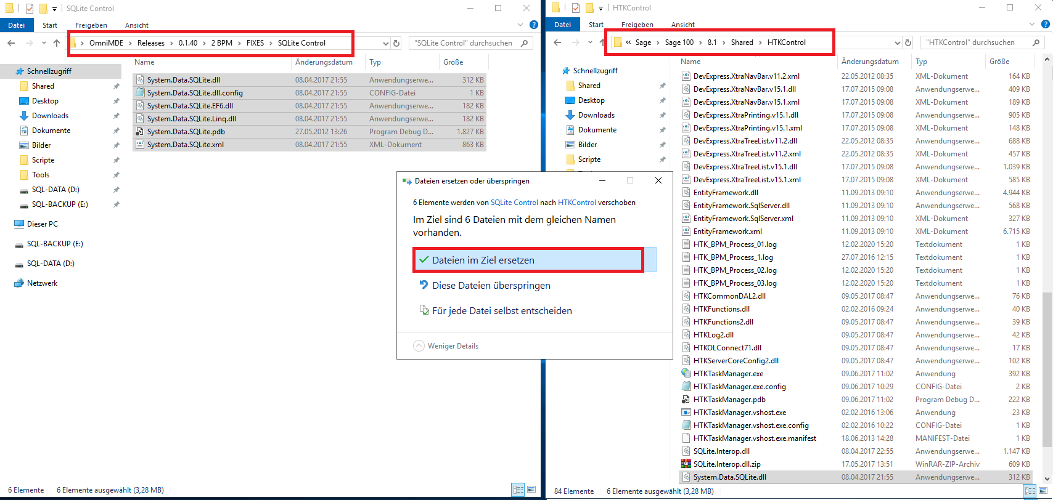The width and height of the screenshot is (1053, 500).
Task: Open Downloads in left window sidebar
Action: pyautogui.click(x=50, y=116)
